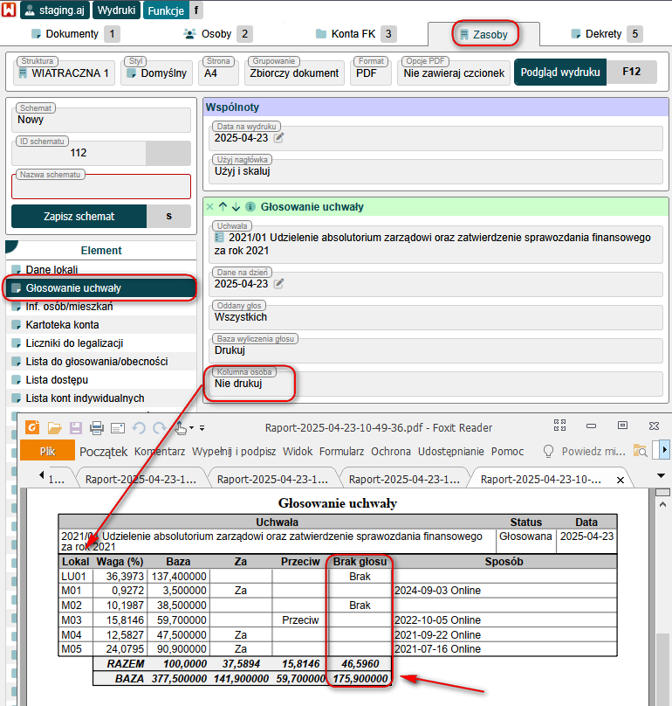Viewport: 672px width, 706px height.
Task: Open the Wydruki menu
Action: click(116, 10)
